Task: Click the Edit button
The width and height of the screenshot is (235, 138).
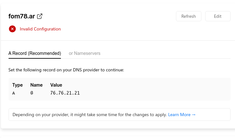Action: tap(218, 16)
